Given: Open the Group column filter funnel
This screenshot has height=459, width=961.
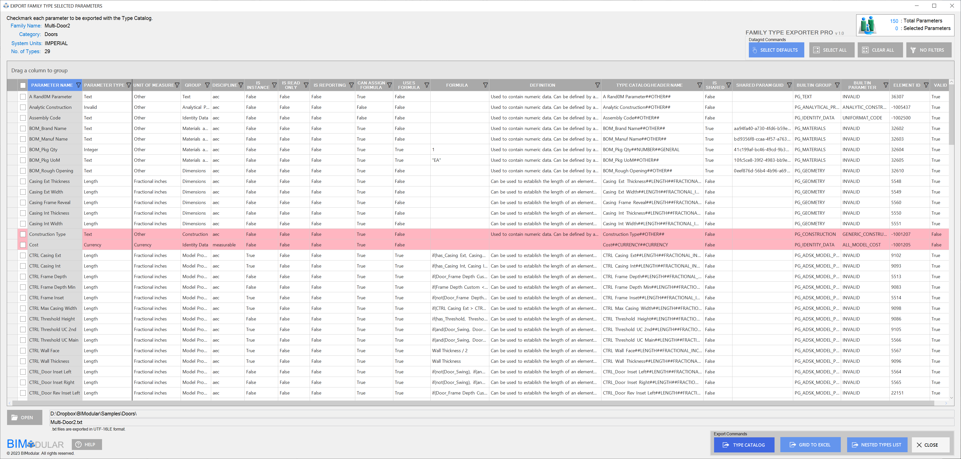Looking at the screenshot, I should click(x=207, y=85).
